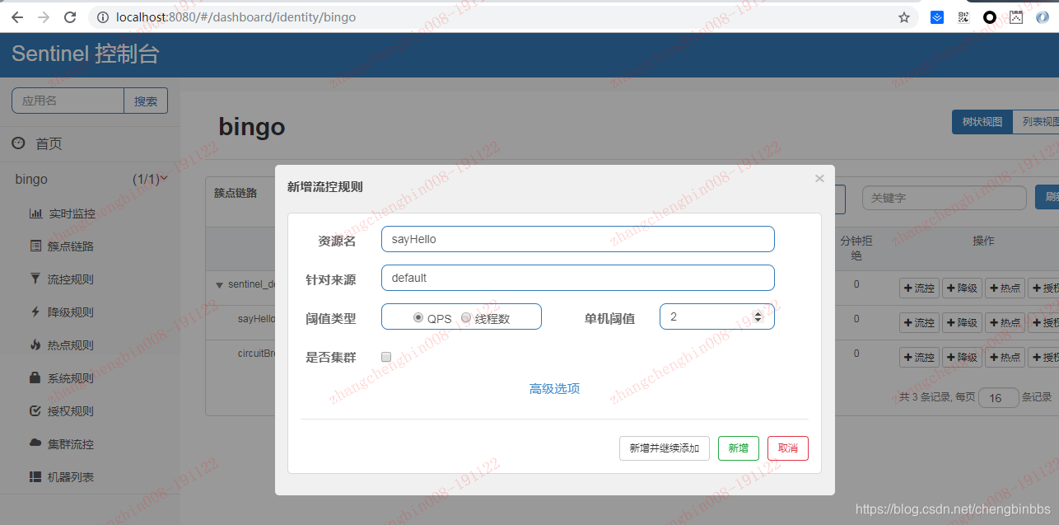
Task: Click +热点 in the circuitBr row
Action: (x=1005, y=357)
